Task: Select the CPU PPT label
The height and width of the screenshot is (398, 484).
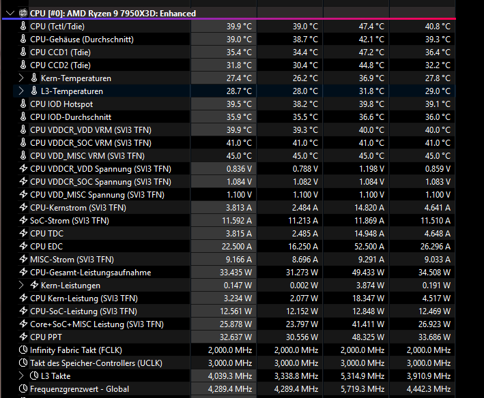Action: 46,337
